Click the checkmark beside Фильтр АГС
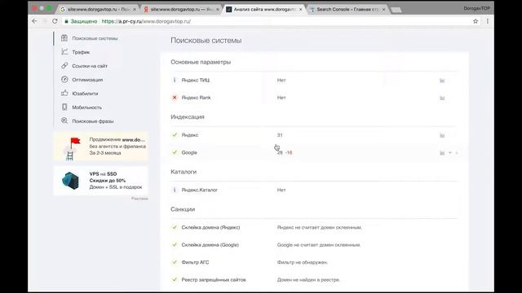This screenshot has height=293, width=522. pos(175,262)
